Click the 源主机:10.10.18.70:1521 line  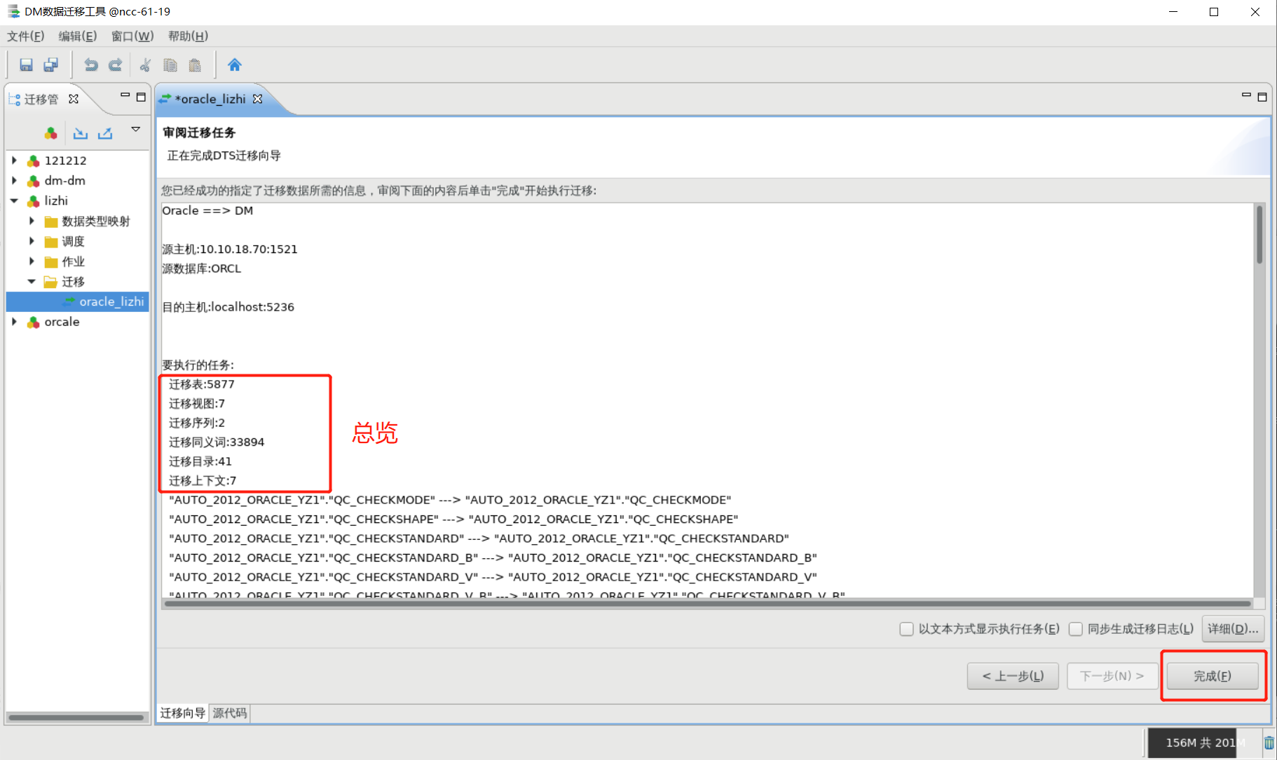point(230,249)
